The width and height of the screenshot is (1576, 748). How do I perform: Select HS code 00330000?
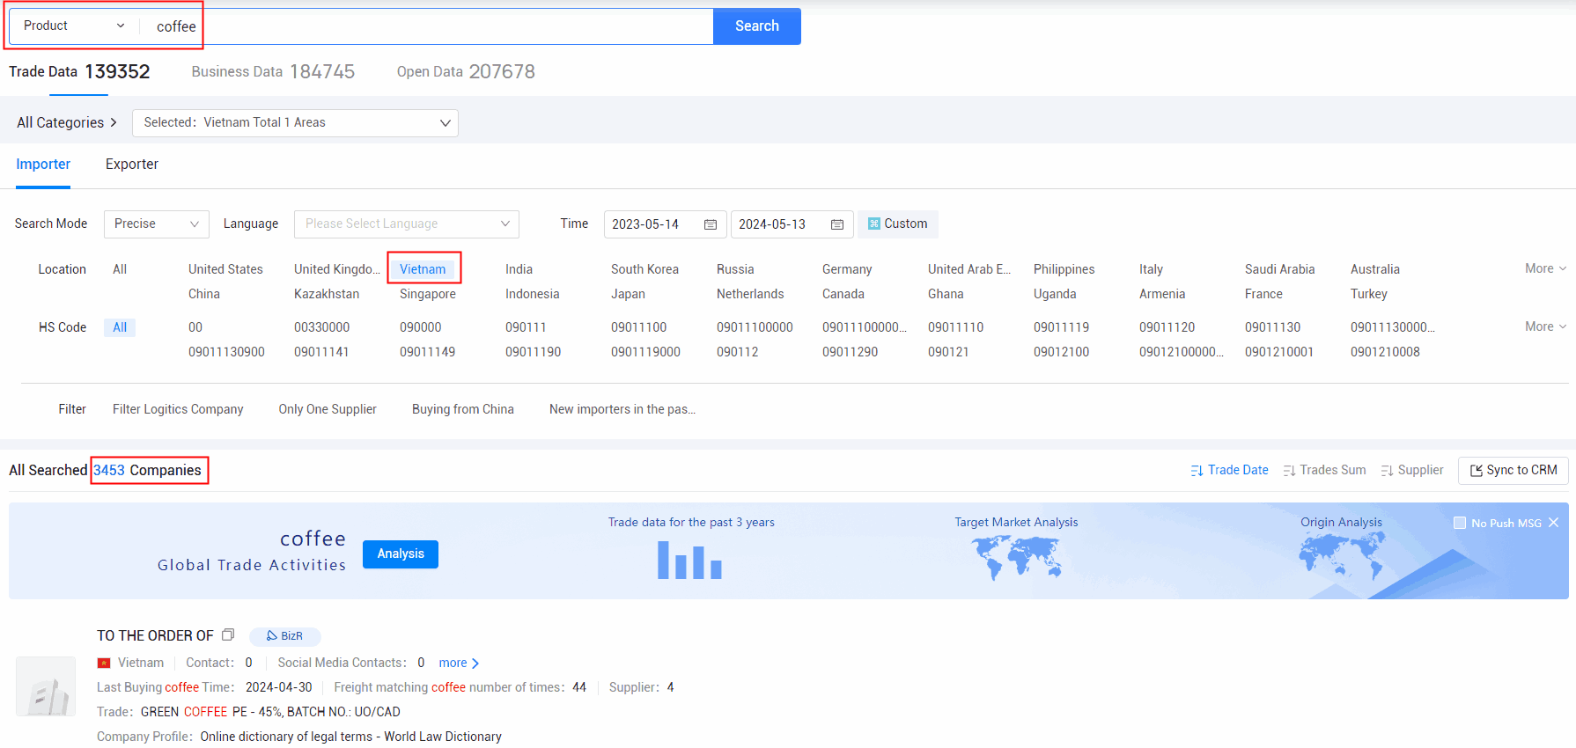pos(321,327)
